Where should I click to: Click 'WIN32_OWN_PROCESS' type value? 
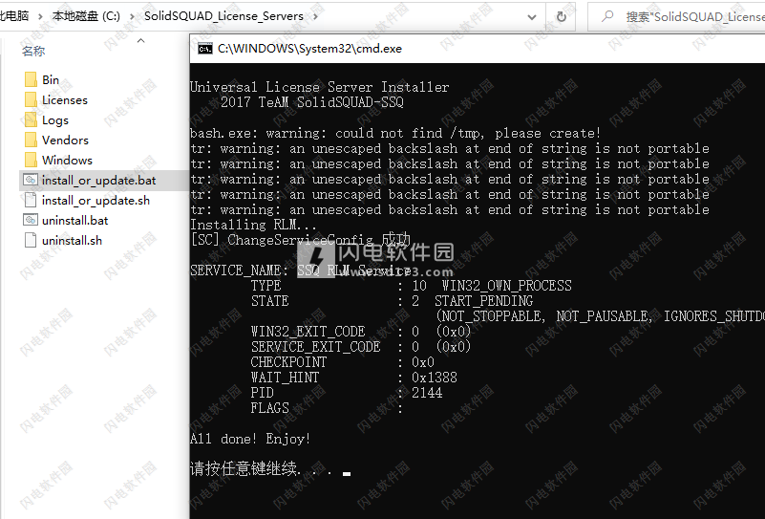[x=506, y=286]
